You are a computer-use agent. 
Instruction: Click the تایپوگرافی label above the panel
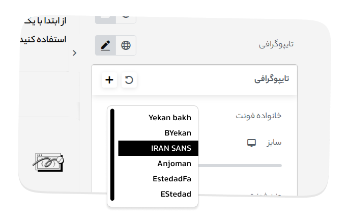[276, 44]
